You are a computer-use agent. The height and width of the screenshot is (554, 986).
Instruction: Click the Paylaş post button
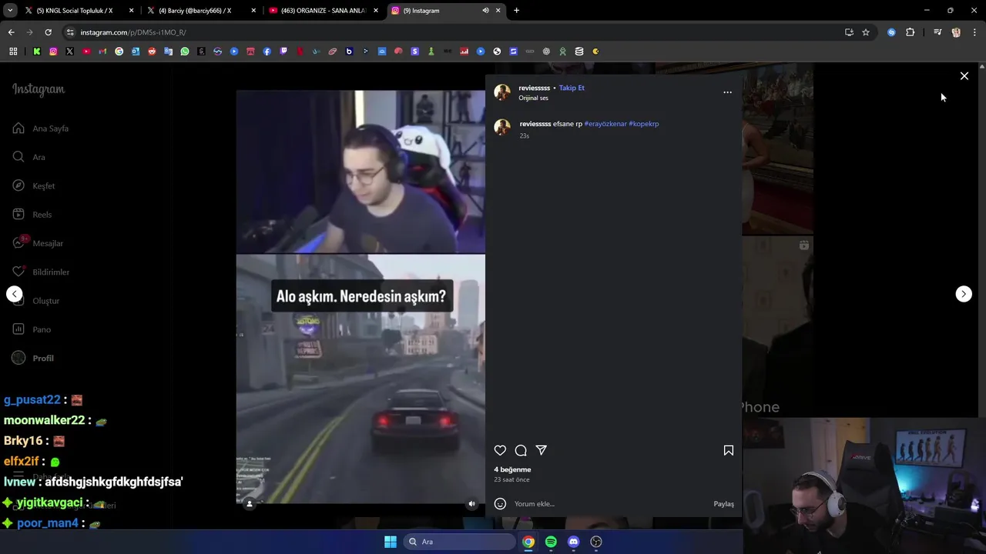click(723, 504)
